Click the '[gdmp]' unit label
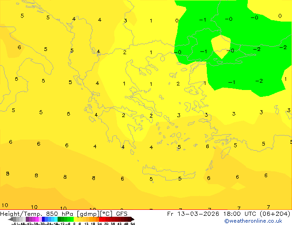This screenshot has height=225, width=292. [88, 214]
